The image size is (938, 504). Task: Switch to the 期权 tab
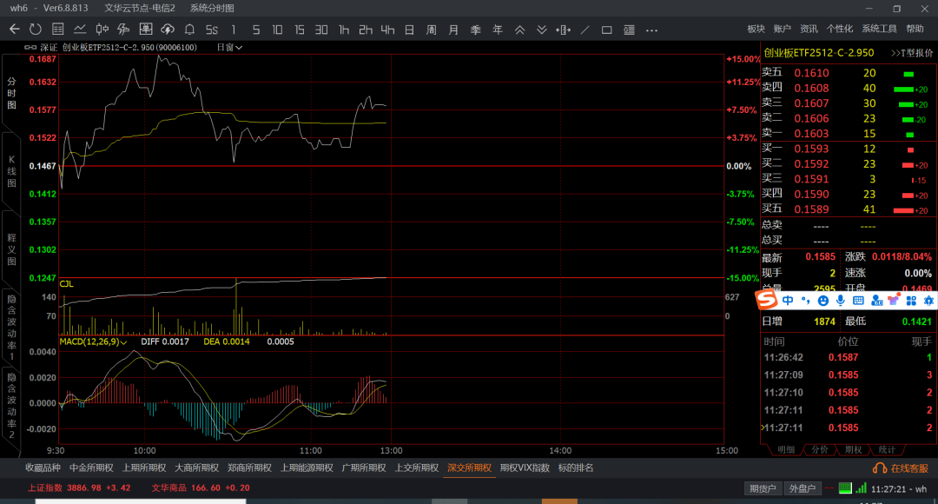(853, 449)
